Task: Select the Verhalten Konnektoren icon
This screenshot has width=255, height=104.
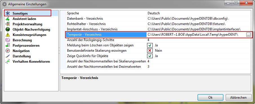Action: (x=8, y=62)
